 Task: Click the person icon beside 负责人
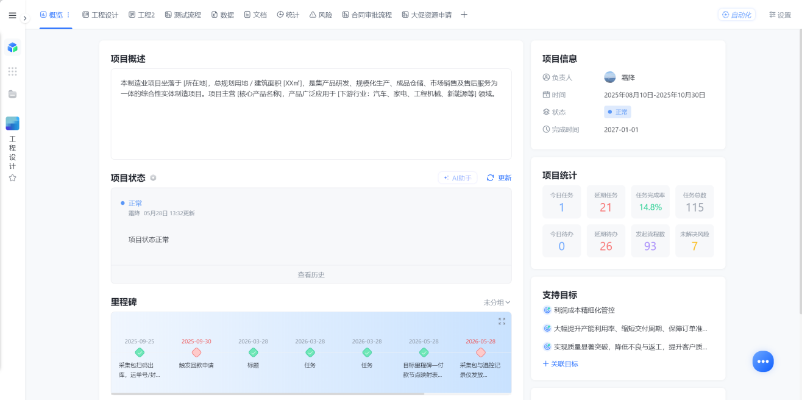pyautogui.click(x=546, y=77)
